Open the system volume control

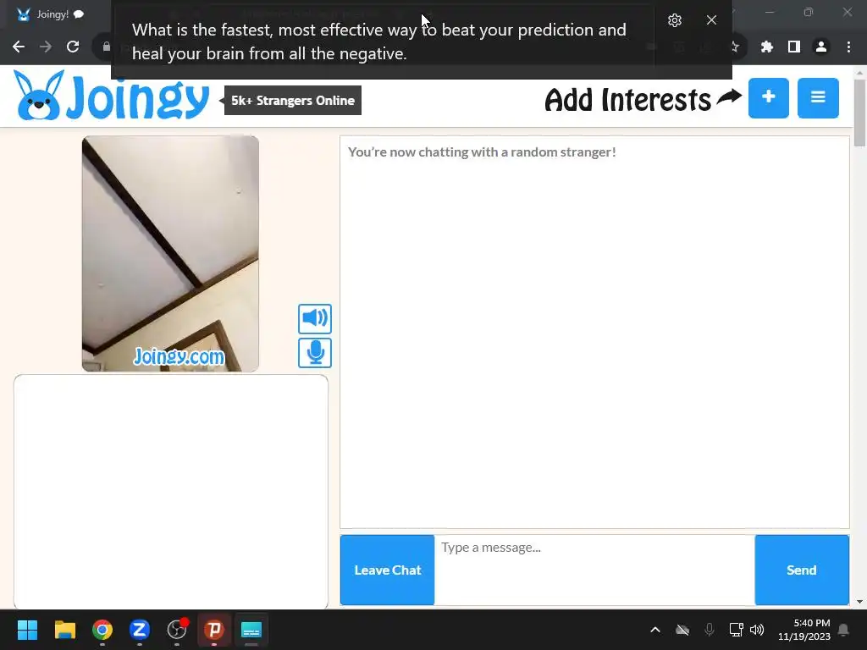point(757,630)
